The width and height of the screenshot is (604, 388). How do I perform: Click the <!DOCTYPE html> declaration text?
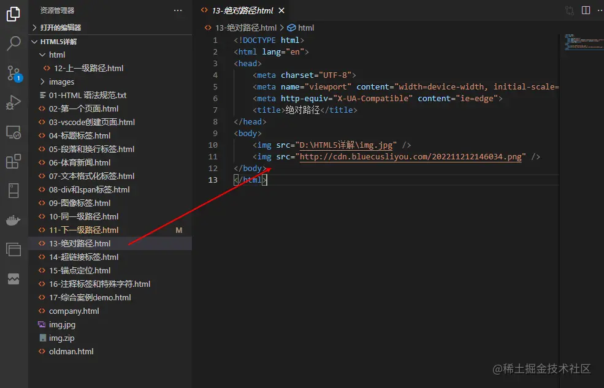(269, 40)
